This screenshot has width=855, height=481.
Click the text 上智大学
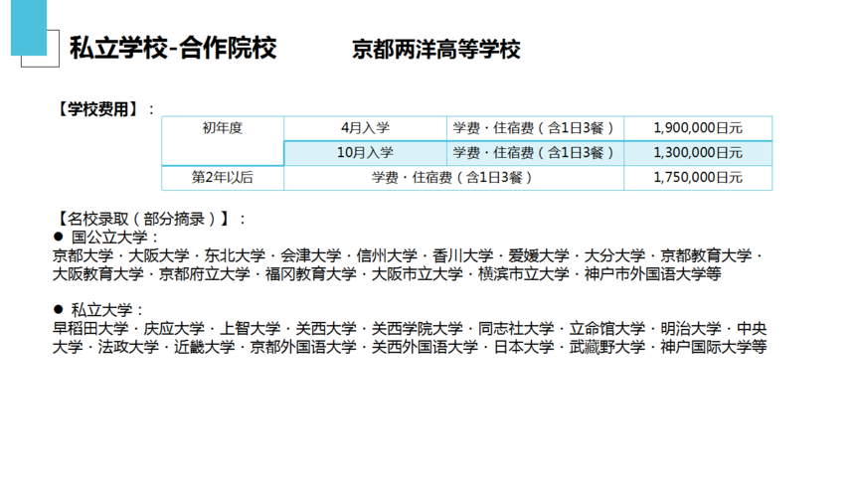[x=250, y=329]
